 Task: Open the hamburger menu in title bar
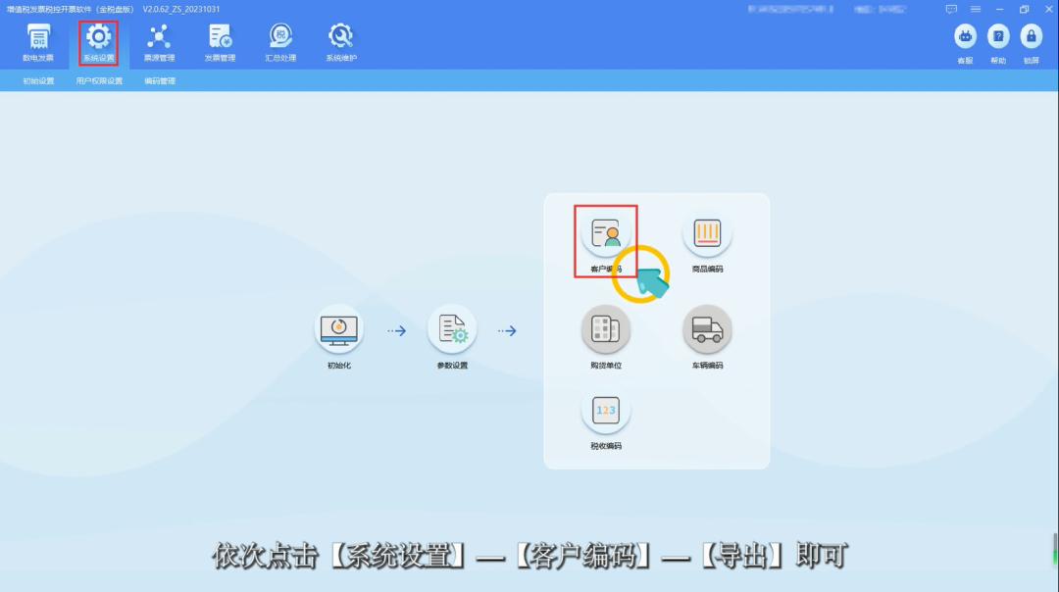976,9
